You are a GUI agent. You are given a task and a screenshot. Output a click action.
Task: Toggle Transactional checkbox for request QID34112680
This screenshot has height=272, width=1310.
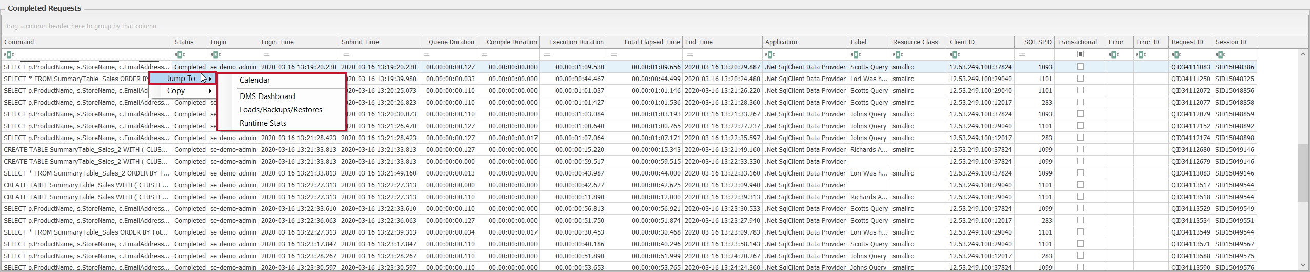coord(1080,149)
